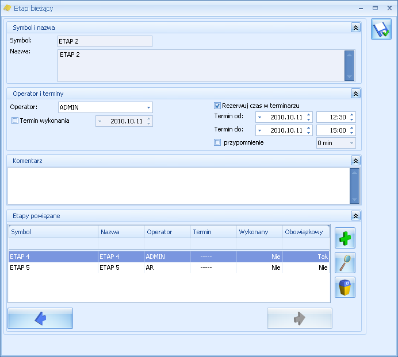The height and width of the screenshot is (357, 398).
Task: Decrease the 12:30 time with down arrow
Action: coord(351,119)
